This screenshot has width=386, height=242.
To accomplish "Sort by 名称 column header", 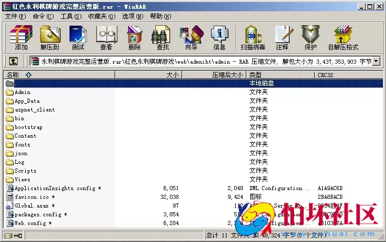I will pyautogui.click(x=59, y=75).
